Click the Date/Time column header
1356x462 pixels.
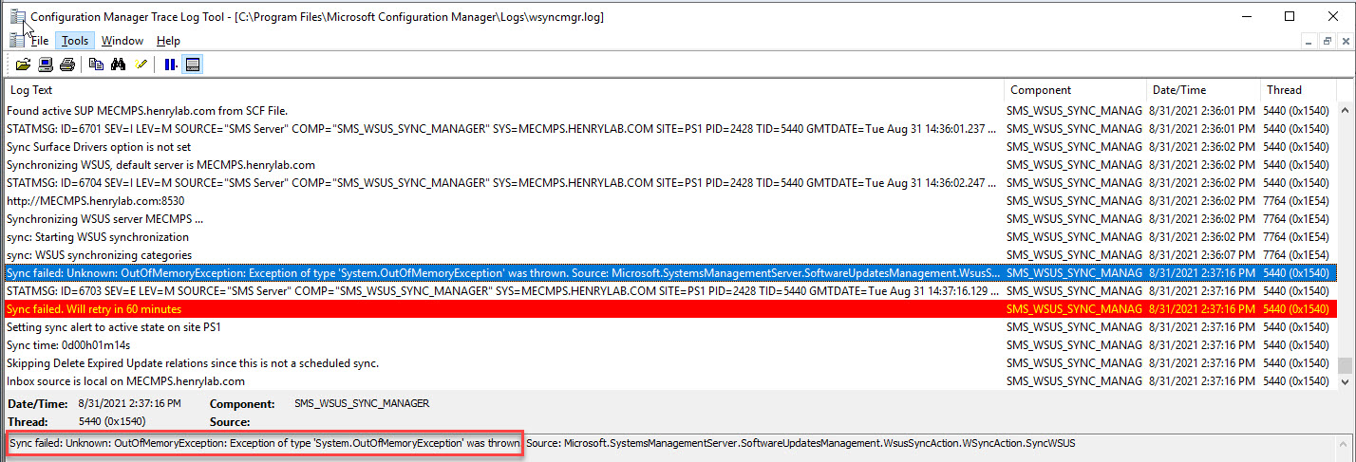click(1203, 90)
